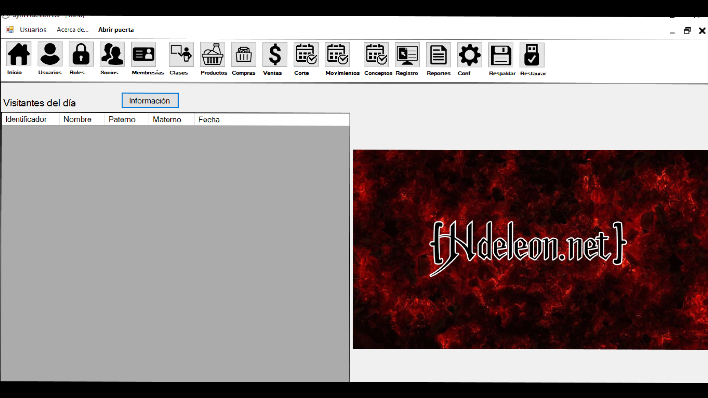Click the Productos basket icon
The width and height of the screenshot is (708, 398).
tap(212, 54)
